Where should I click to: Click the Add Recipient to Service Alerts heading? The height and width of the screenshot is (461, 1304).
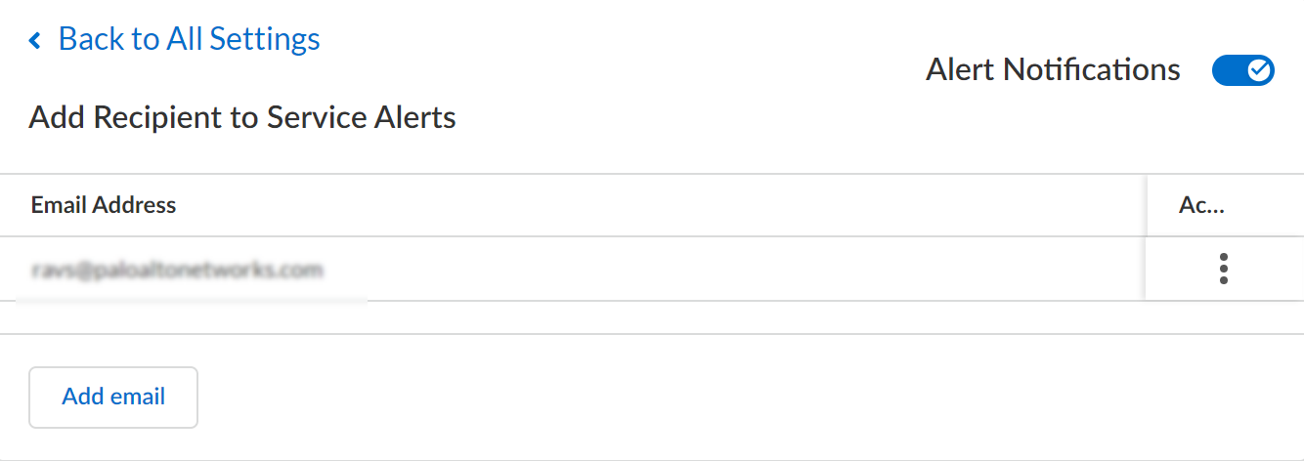pos(242,118)
